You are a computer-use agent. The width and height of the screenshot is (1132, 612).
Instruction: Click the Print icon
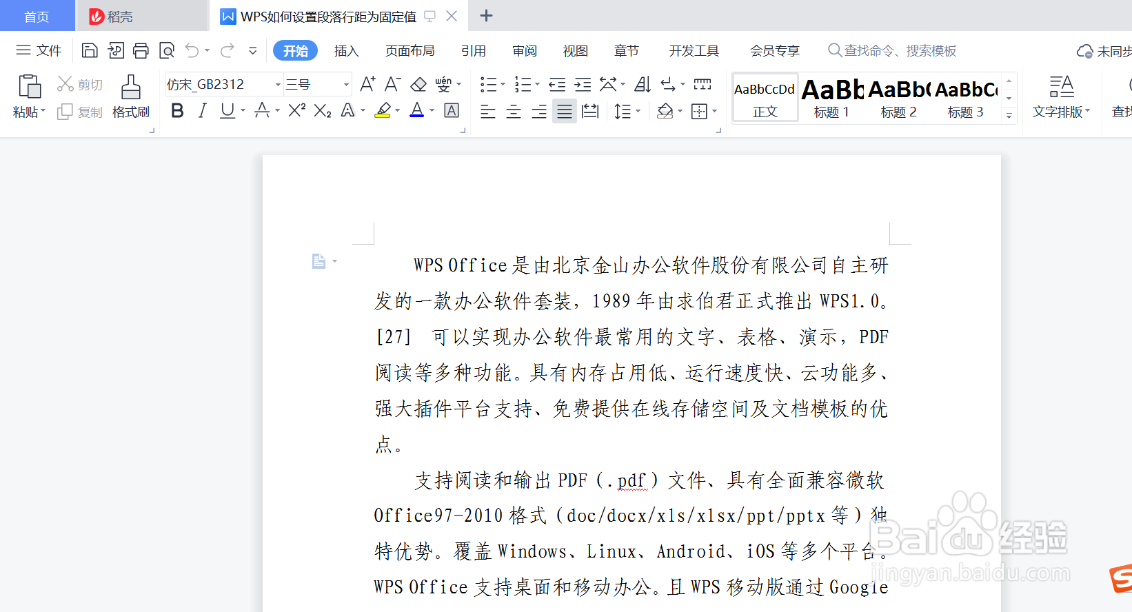[141, 50]
